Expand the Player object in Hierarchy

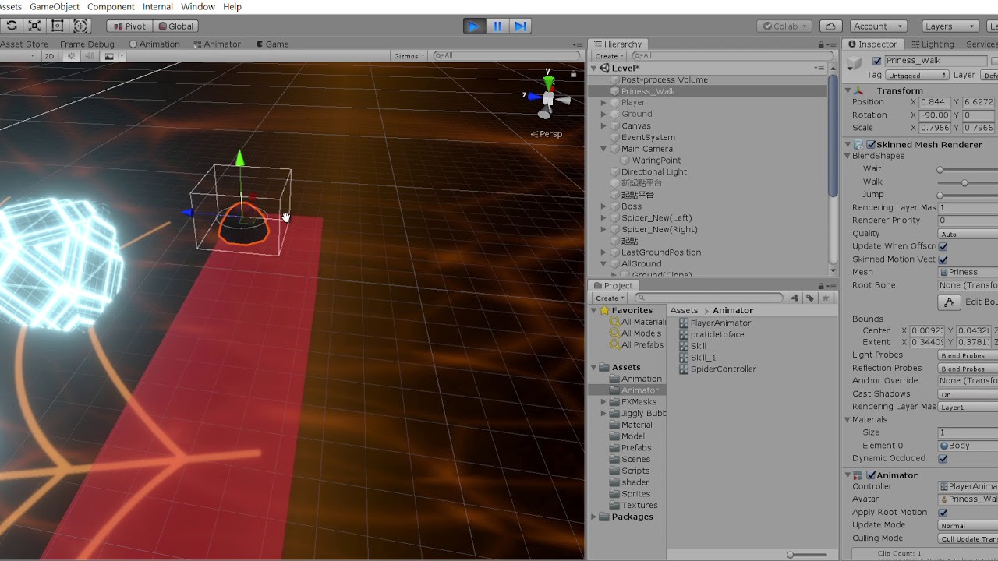point(603,103)
